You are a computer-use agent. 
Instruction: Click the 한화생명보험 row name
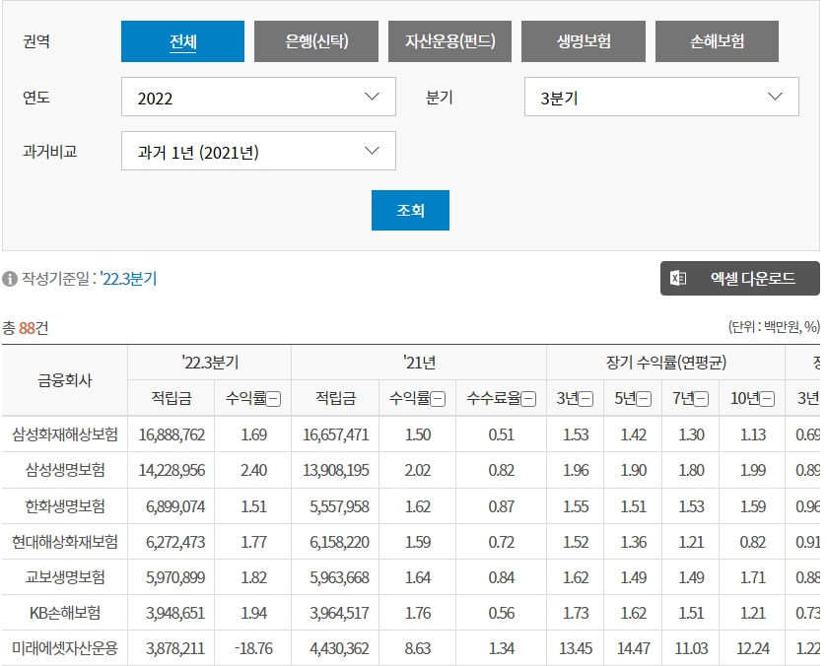click(65, 506)
